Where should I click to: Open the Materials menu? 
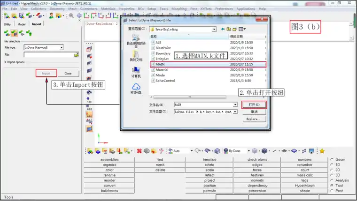pos(108,8)
